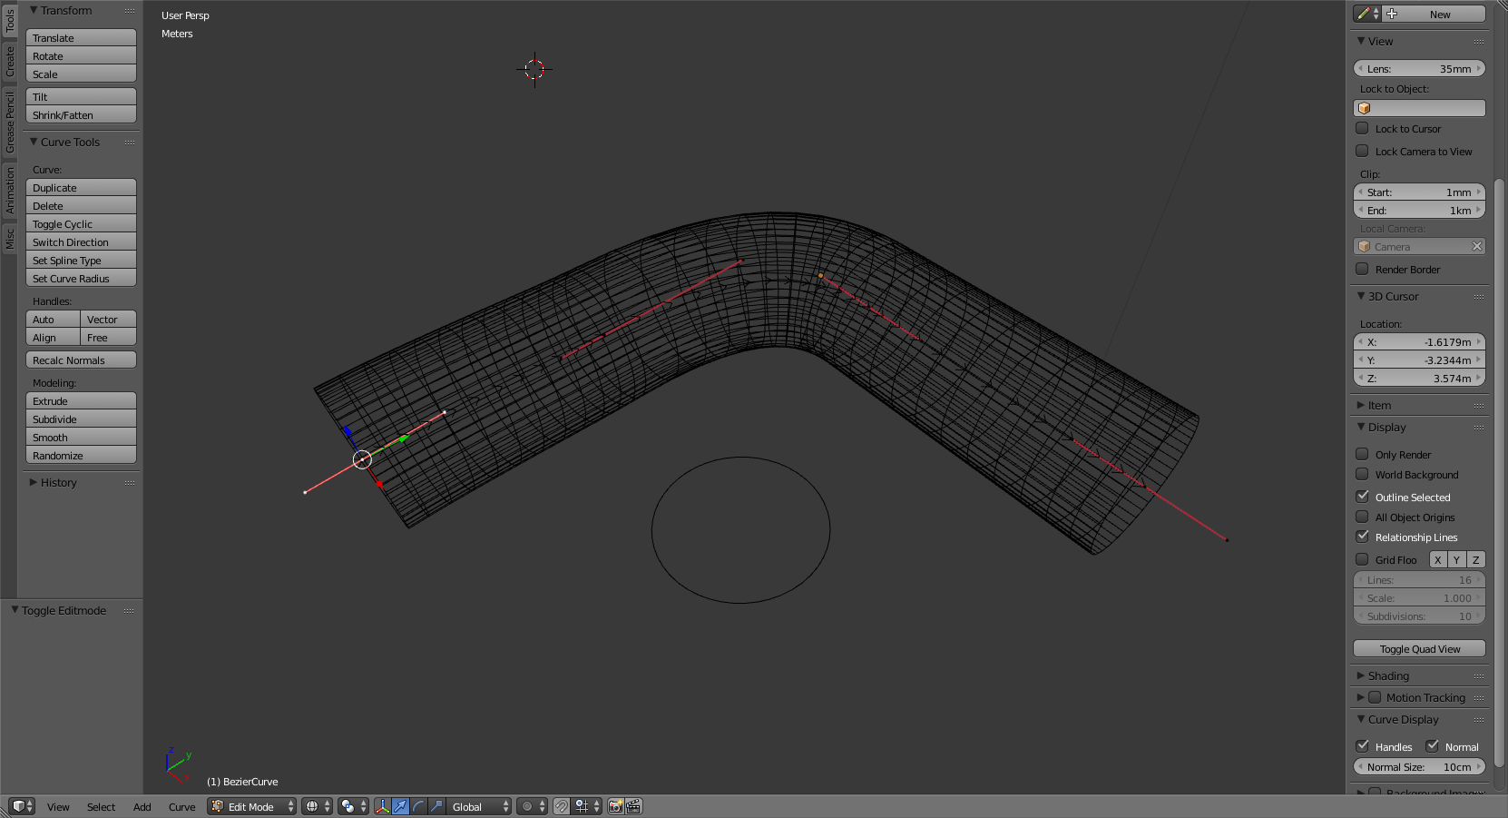The height and width of the screenshot is (818, 1508).
Task: Click the Switch Direction button
Action: (x=81, y=241)
